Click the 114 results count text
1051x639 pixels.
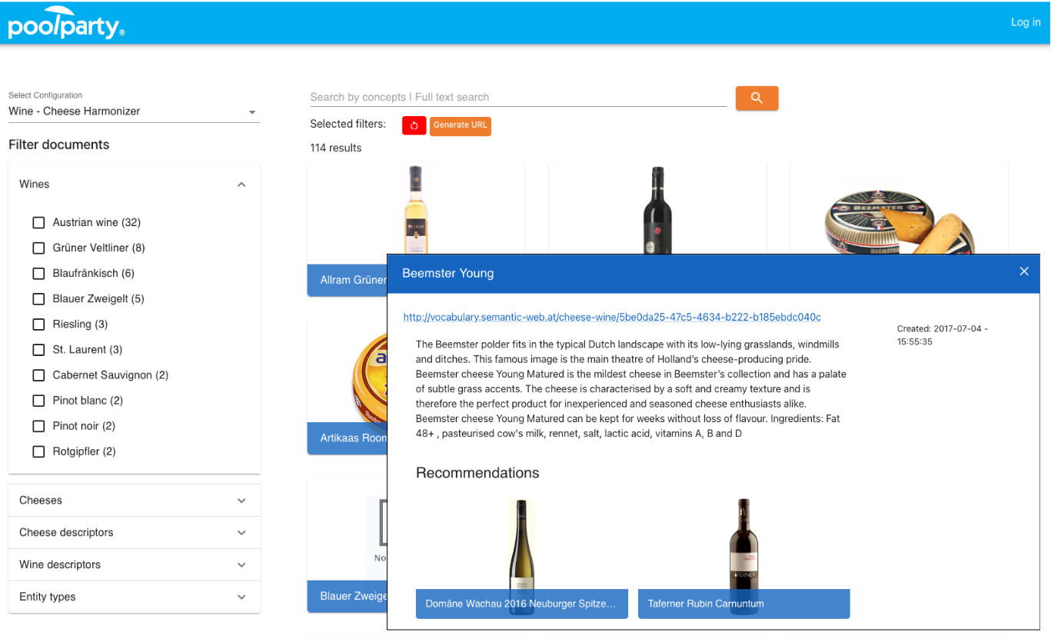point(336,148)
